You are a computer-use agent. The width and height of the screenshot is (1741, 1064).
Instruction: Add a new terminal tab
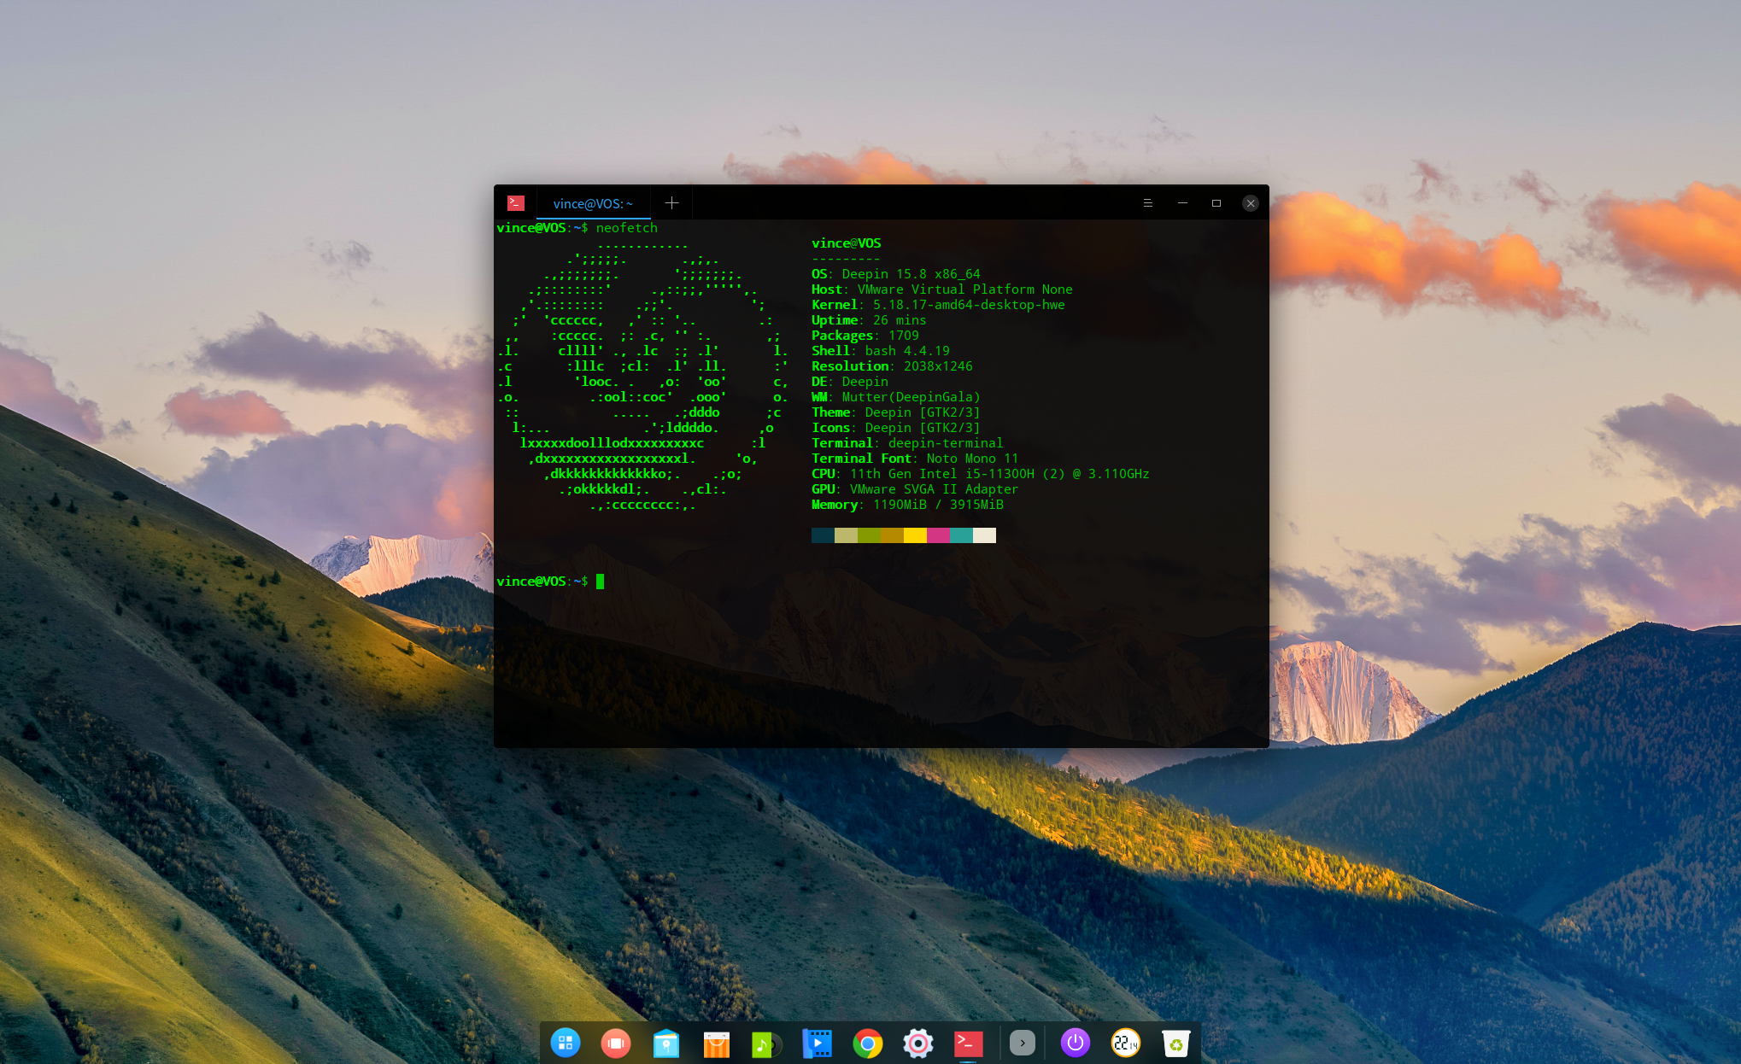pyautogui.click(x=671, y=203)
